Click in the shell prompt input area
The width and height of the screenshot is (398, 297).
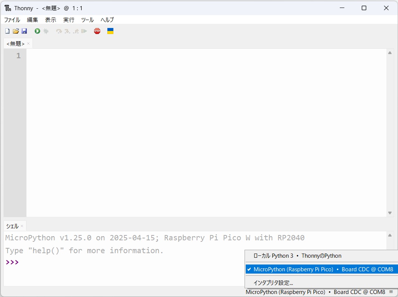113,262
